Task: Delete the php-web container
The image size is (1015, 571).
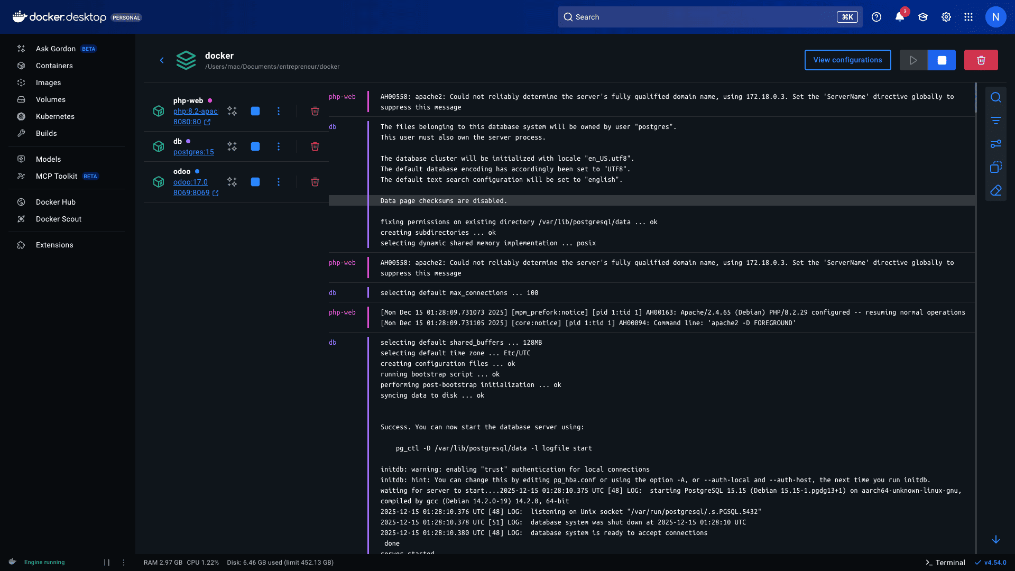Action: (x=315, y=111)
